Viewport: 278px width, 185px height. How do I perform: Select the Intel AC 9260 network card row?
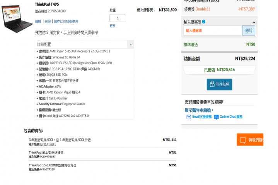[x=63, y=116]
